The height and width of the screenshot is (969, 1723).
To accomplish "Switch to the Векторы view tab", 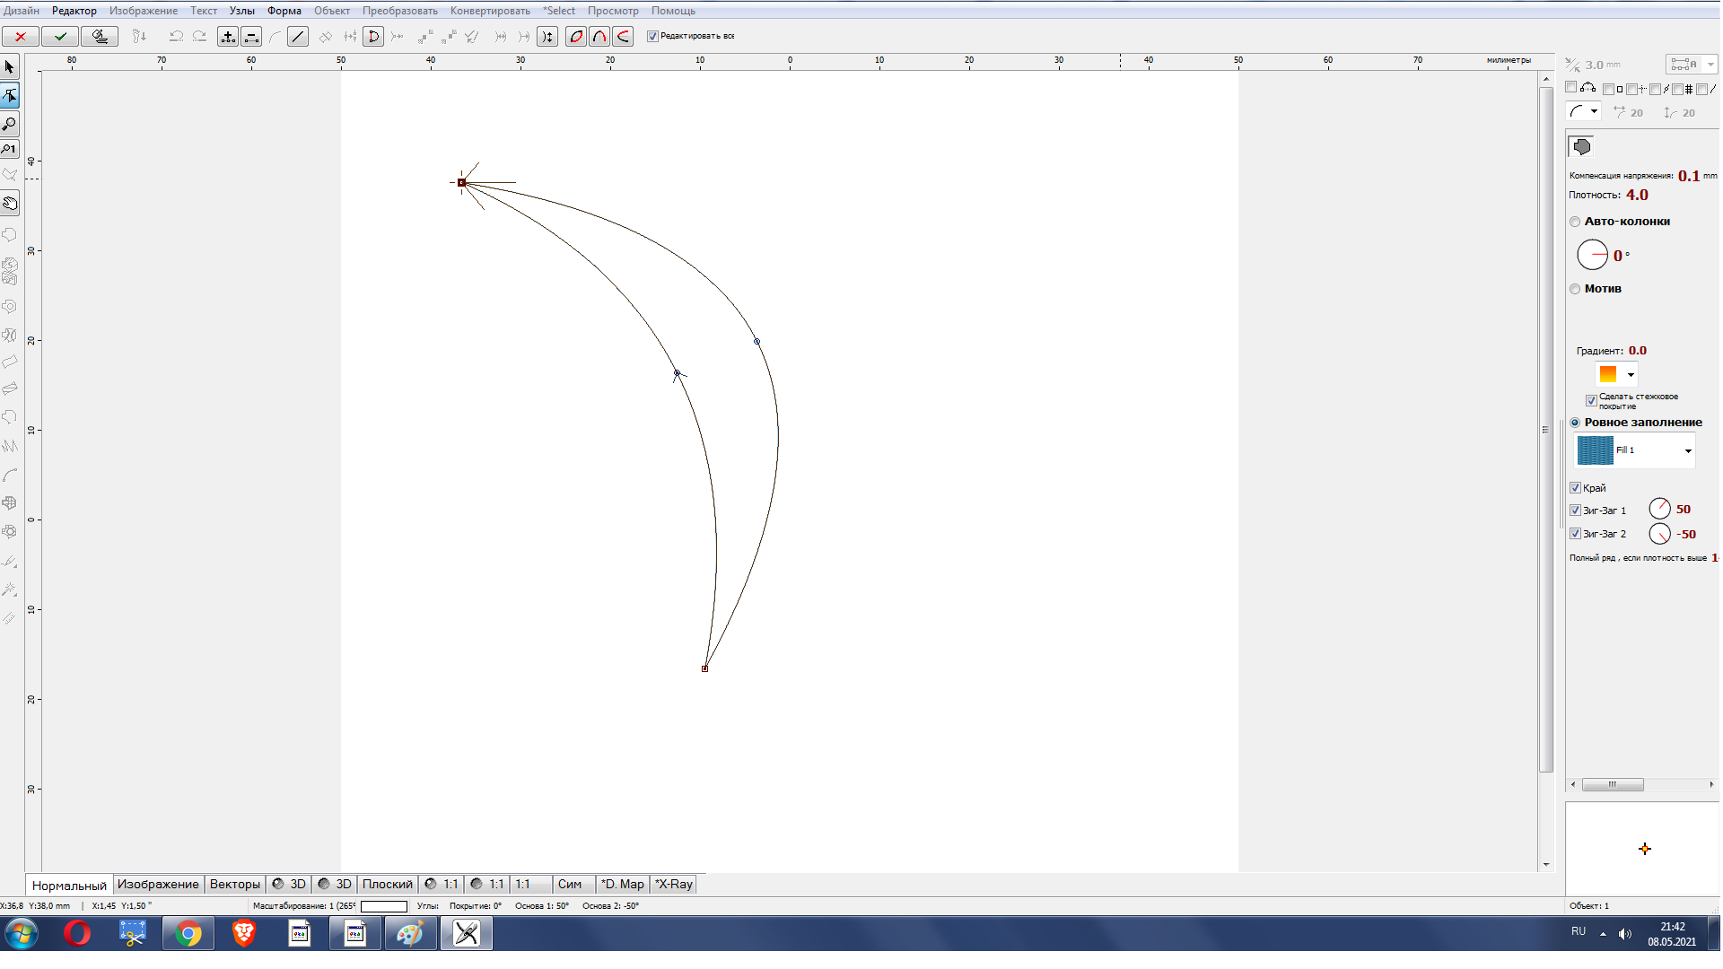I will pyautogui.click(x=234, y=885).
